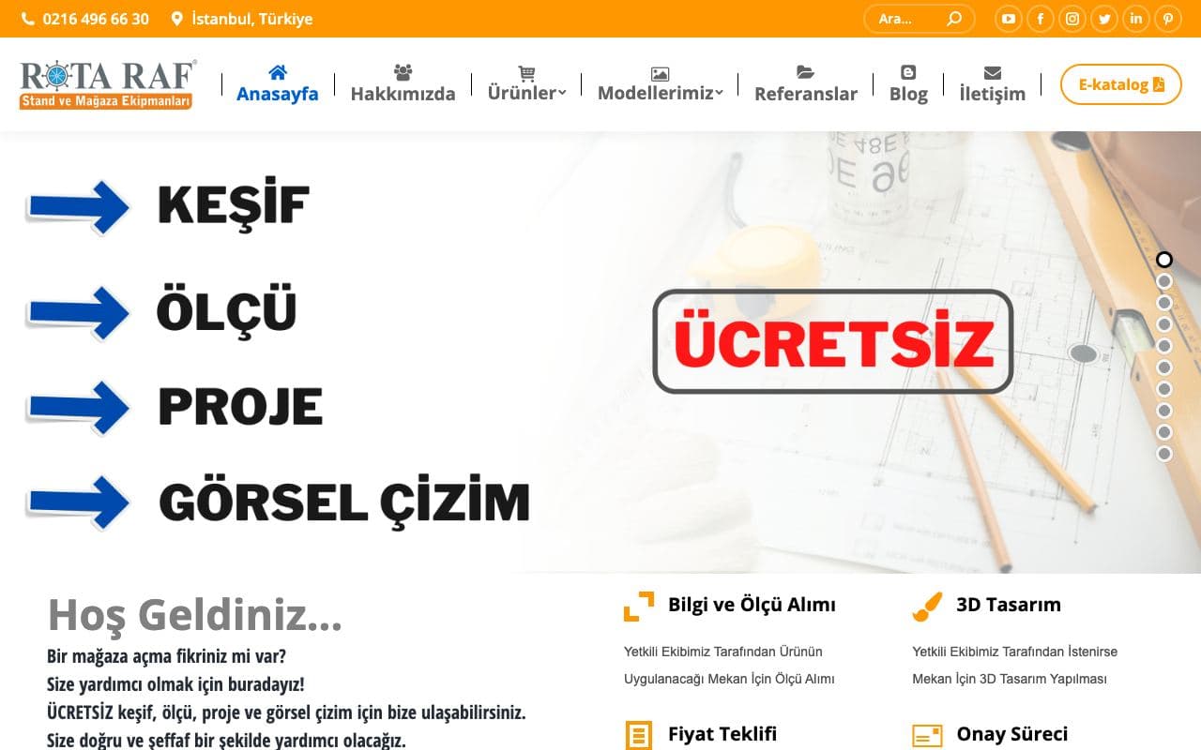1201x750 pixels.
Task: Click the ÜCRETSİZ banner image
Action: pos(833,341)
